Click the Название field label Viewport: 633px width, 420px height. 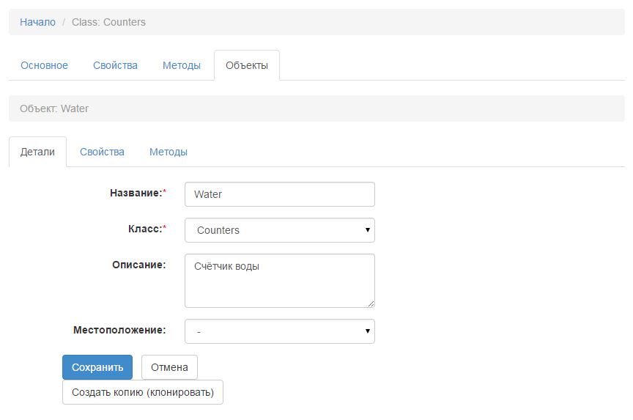[x=136, y=193]
